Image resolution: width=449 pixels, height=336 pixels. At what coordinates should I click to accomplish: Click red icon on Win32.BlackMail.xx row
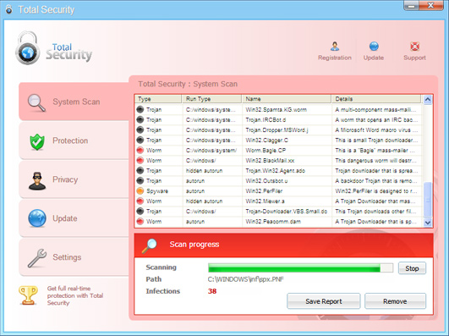[140, 160]
